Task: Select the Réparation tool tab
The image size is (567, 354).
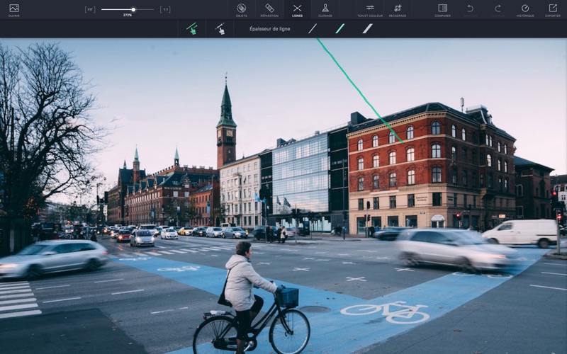Action: pyautogui.click(x=269, y=9)
